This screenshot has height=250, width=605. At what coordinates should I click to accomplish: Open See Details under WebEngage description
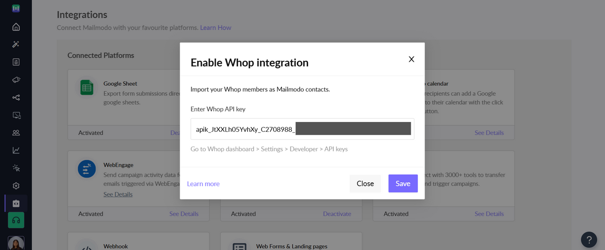(x=118, y=194)
